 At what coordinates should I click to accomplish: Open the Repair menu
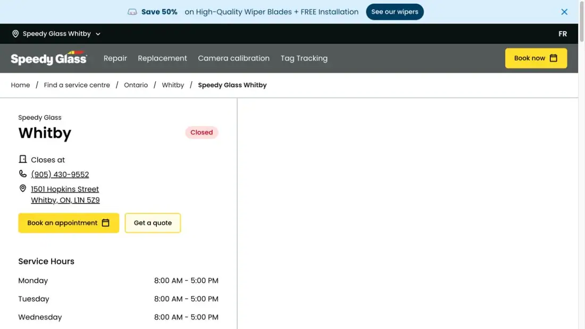point(115,58)
